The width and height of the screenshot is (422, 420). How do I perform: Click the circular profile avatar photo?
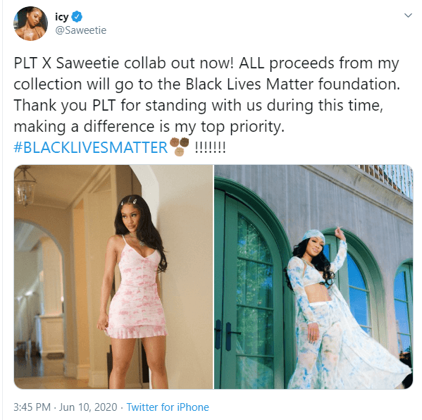tap(31, 24)
